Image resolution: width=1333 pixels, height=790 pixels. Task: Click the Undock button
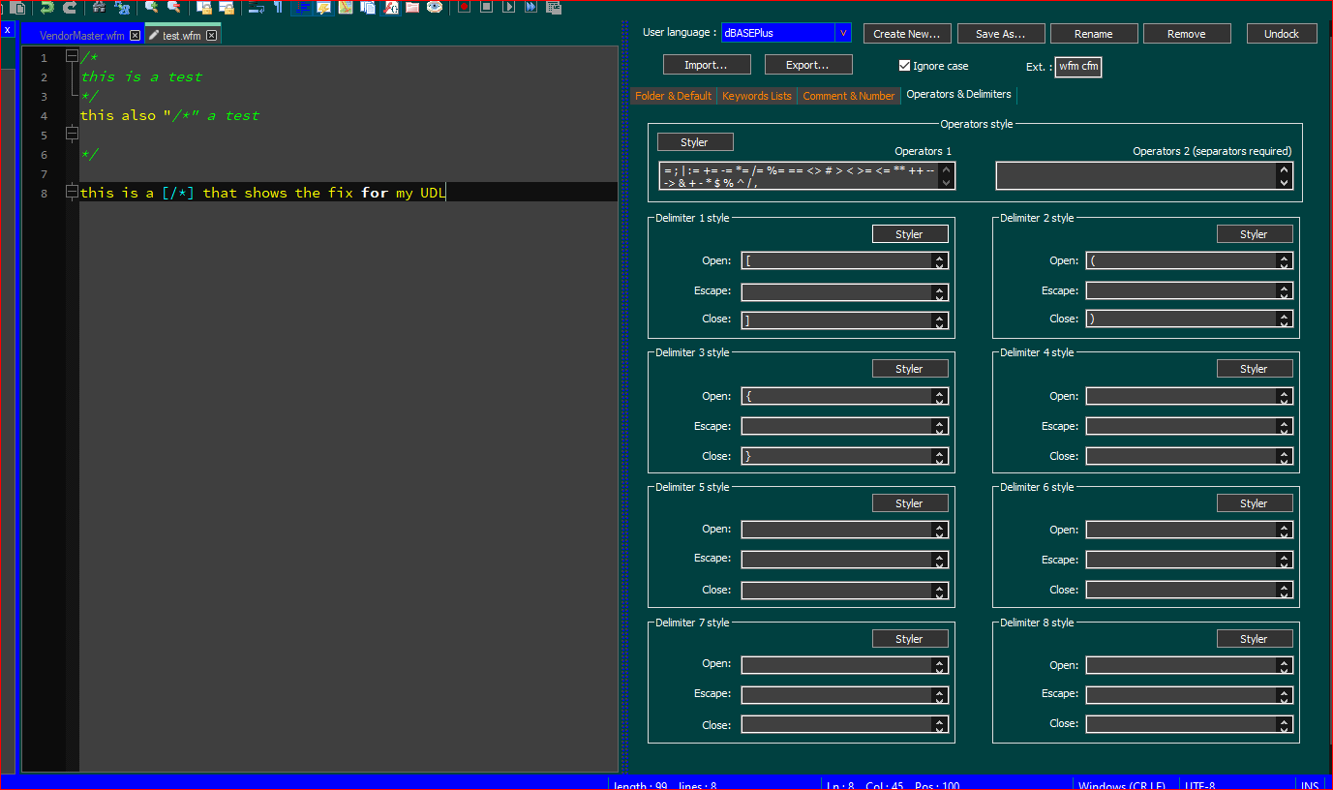pos(1282,34)
